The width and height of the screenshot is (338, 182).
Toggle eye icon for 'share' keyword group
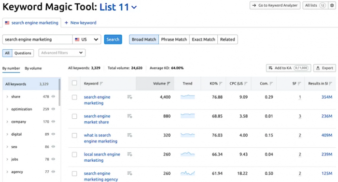click(53, 97)
